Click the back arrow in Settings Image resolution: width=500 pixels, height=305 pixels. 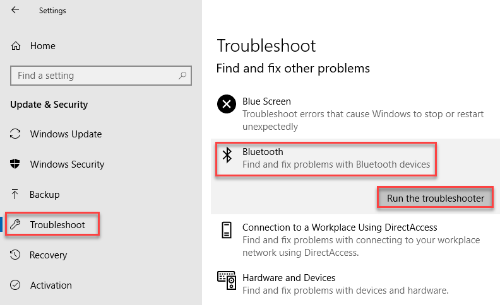(x=15, y=10)
